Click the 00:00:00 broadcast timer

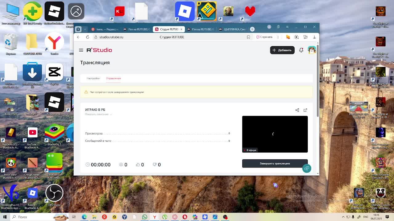(98, 165)
